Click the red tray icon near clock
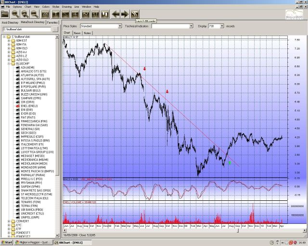308x246 pixels. pos(291,243)
